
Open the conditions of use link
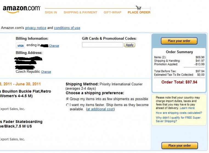pos(67,28)
